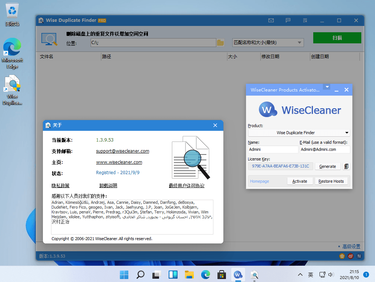The image size is (375, 282).
Task: Open the mail feedback icon in title bar
Action: coord(271,20)
